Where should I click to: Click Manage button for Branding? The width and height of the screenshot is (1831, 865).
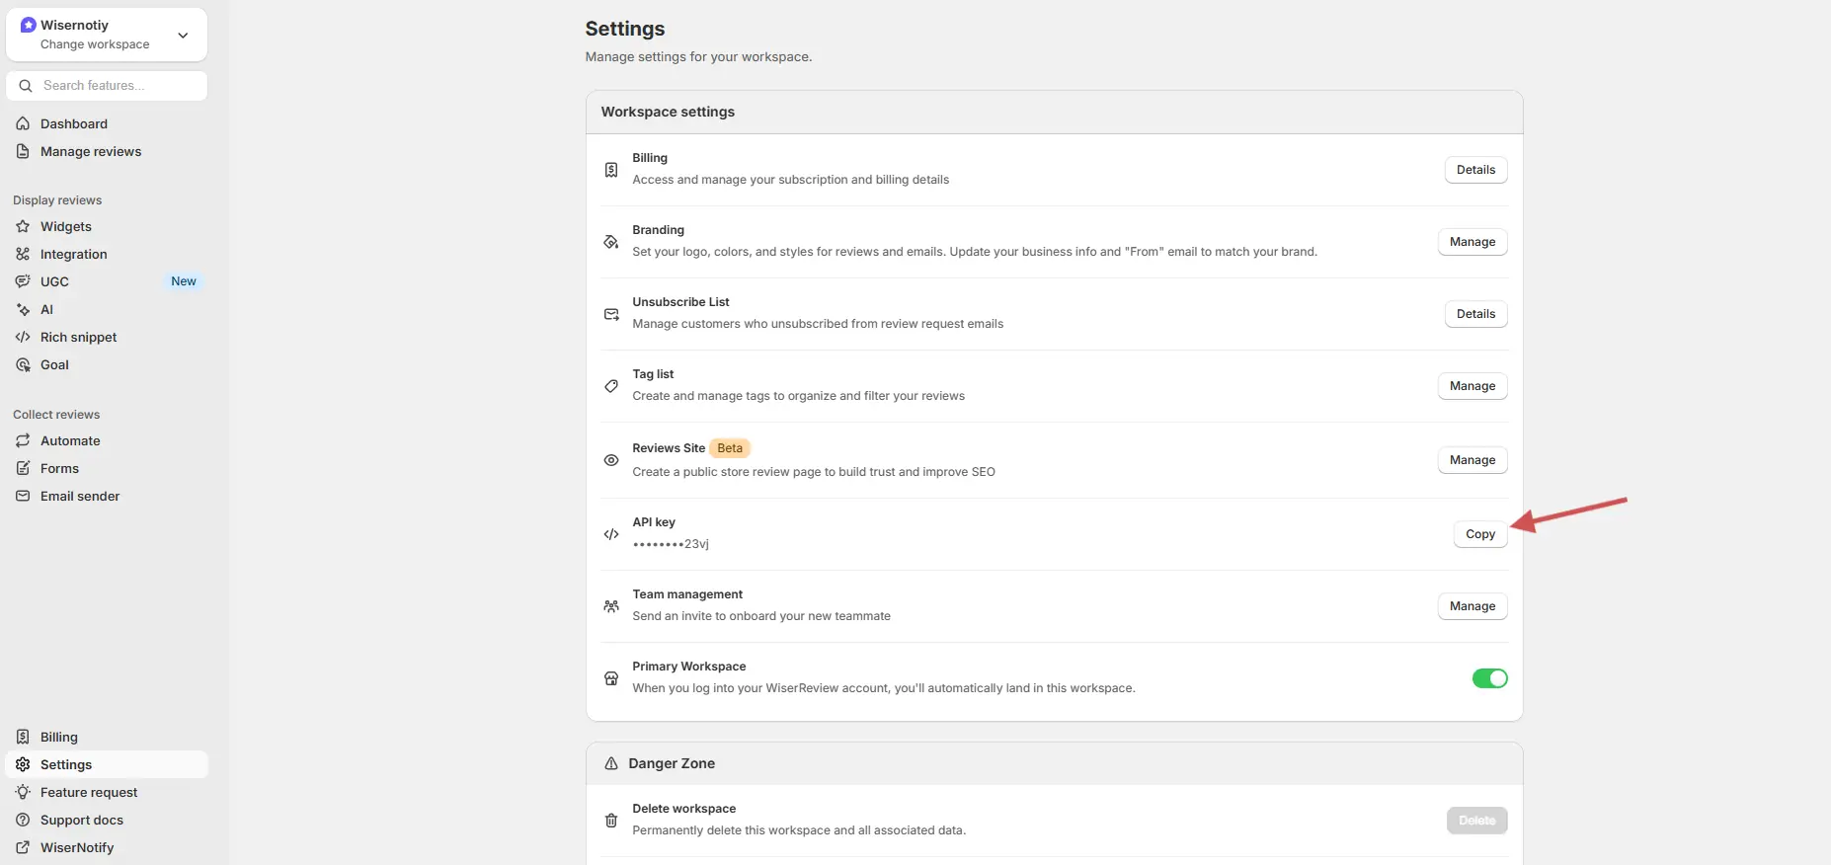pyautogui.click(x=1473, y=242)
